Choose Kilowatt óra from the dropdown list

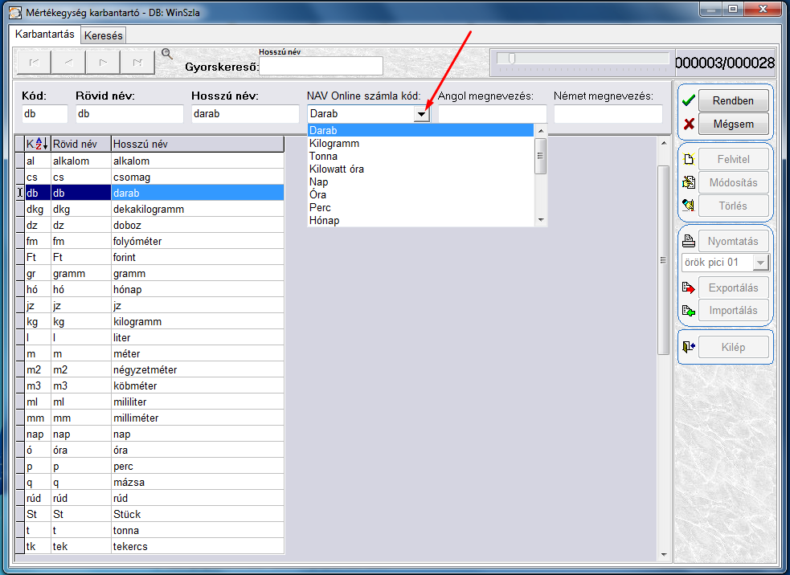click(x=336, y=169)
